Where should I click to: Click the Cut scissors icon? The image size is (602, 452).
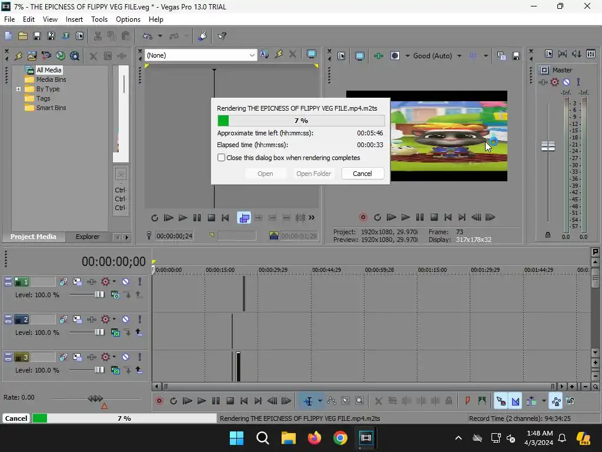click(98, 36)
